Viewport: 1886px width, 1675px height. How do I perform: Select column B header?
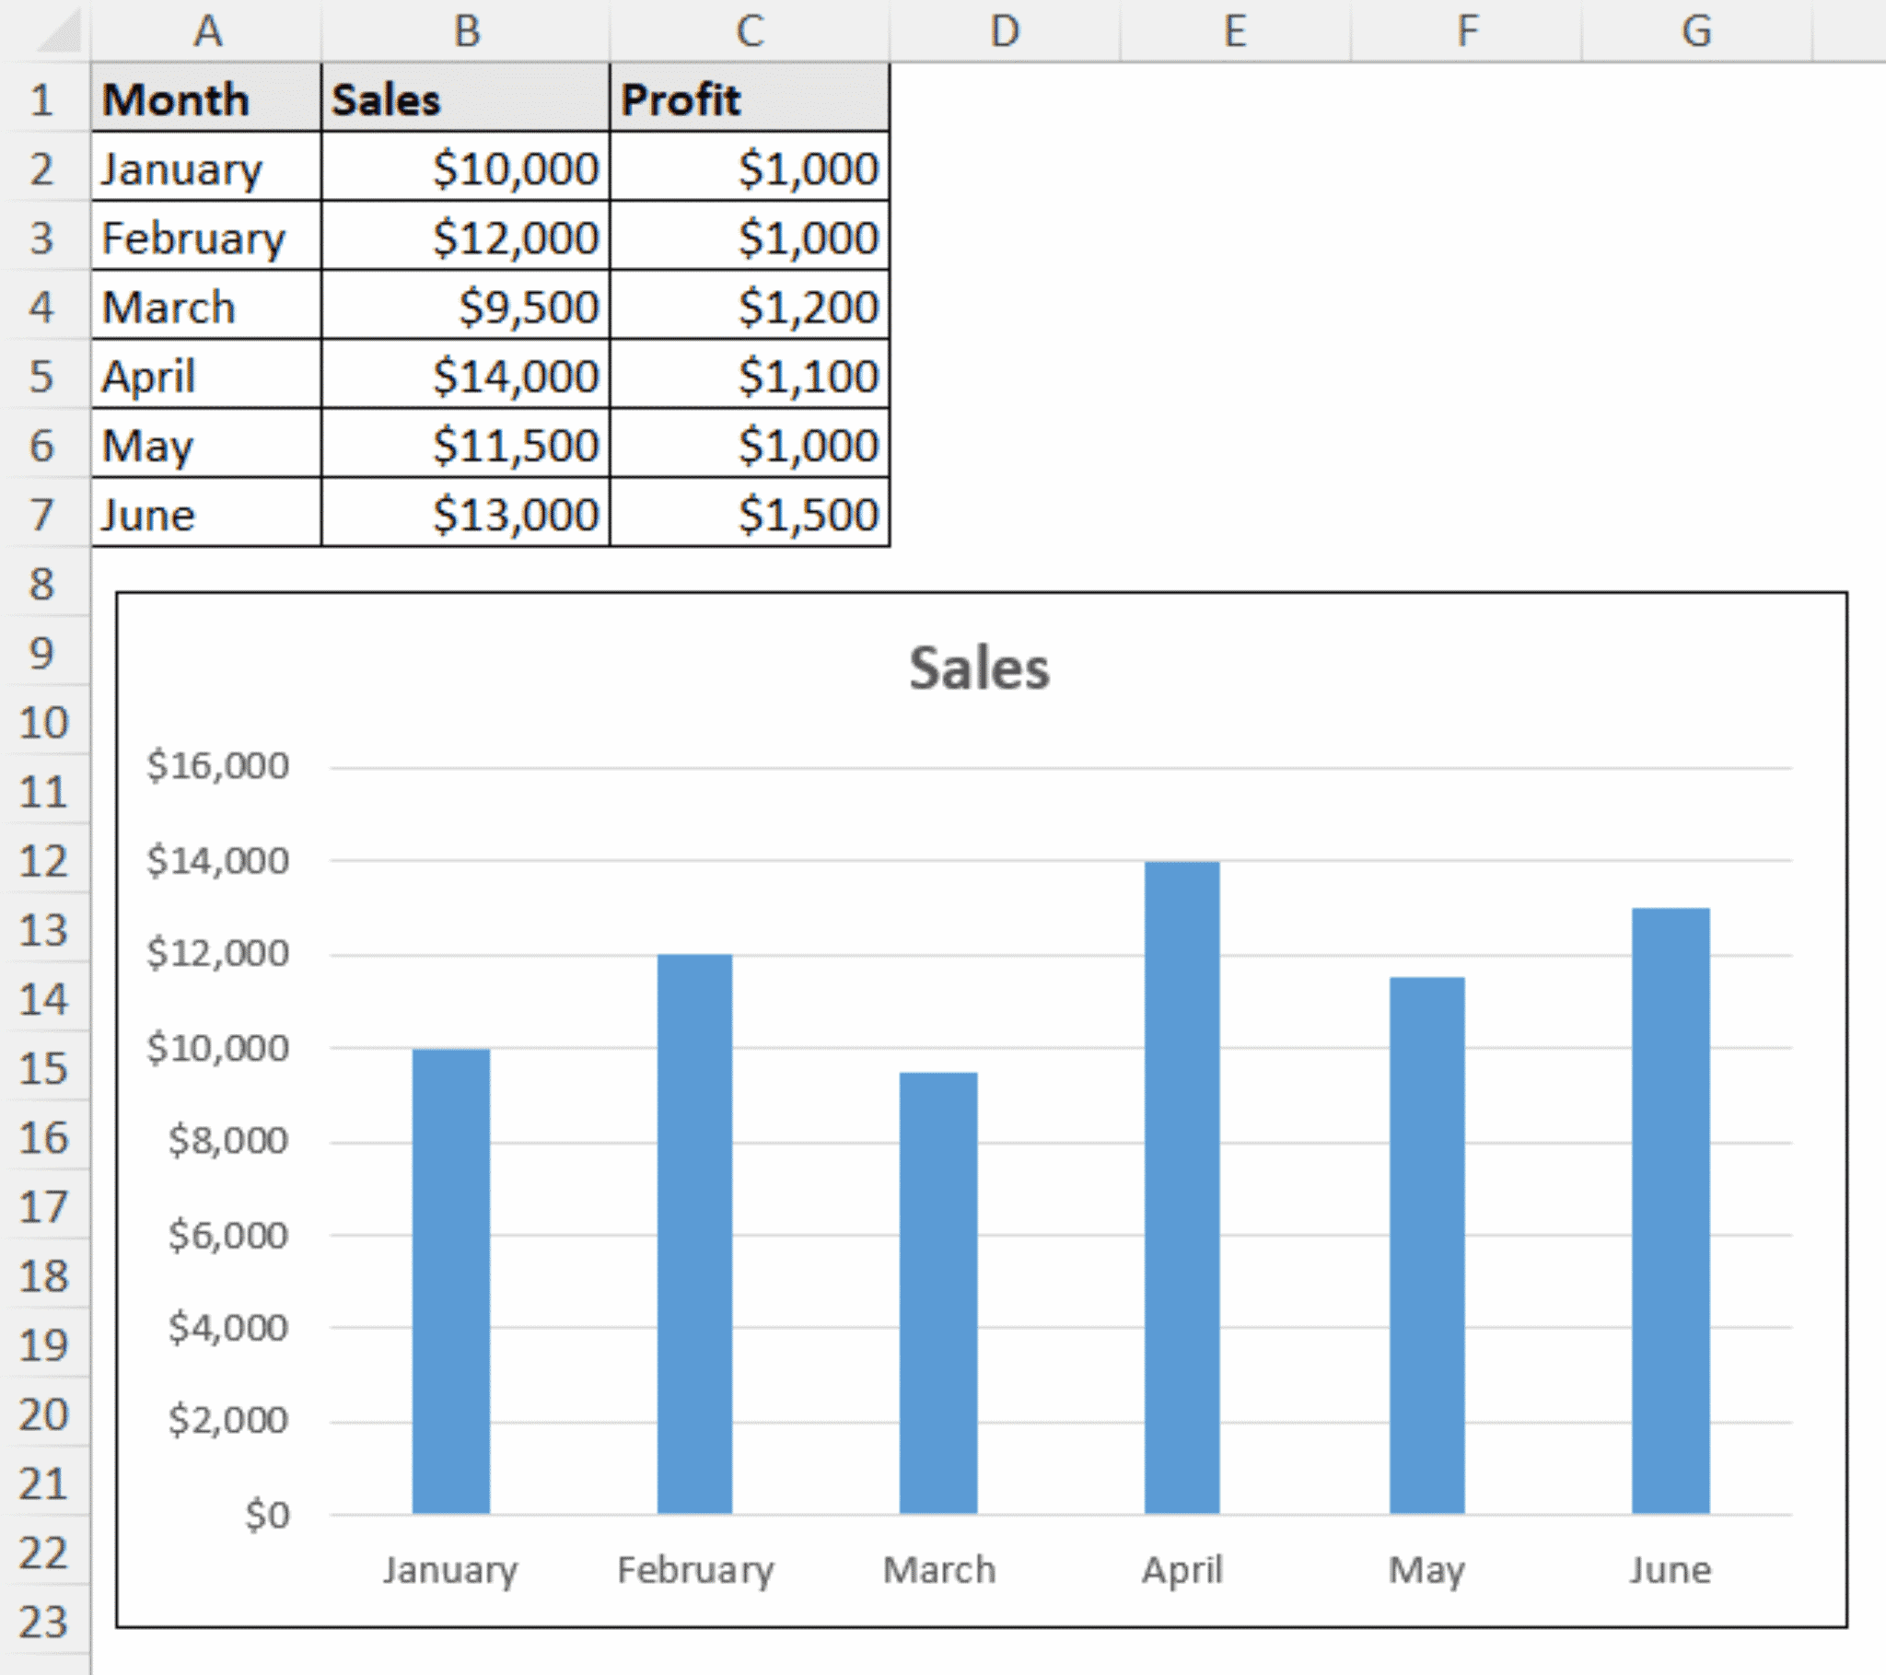pos(466,30)
